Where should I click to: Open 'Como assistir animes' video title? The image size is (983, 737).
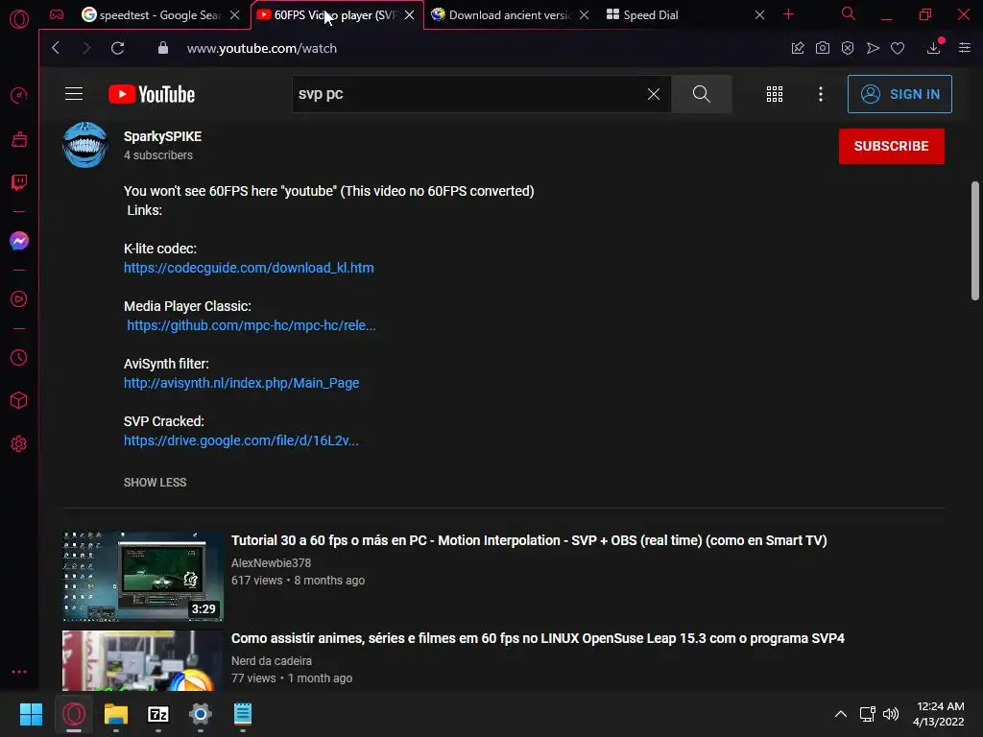(x=538, y=638)
